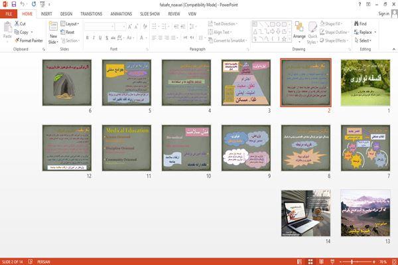The image size is (398, 265).
Task: Click the Redo icon in title bar
Action: 34,5
